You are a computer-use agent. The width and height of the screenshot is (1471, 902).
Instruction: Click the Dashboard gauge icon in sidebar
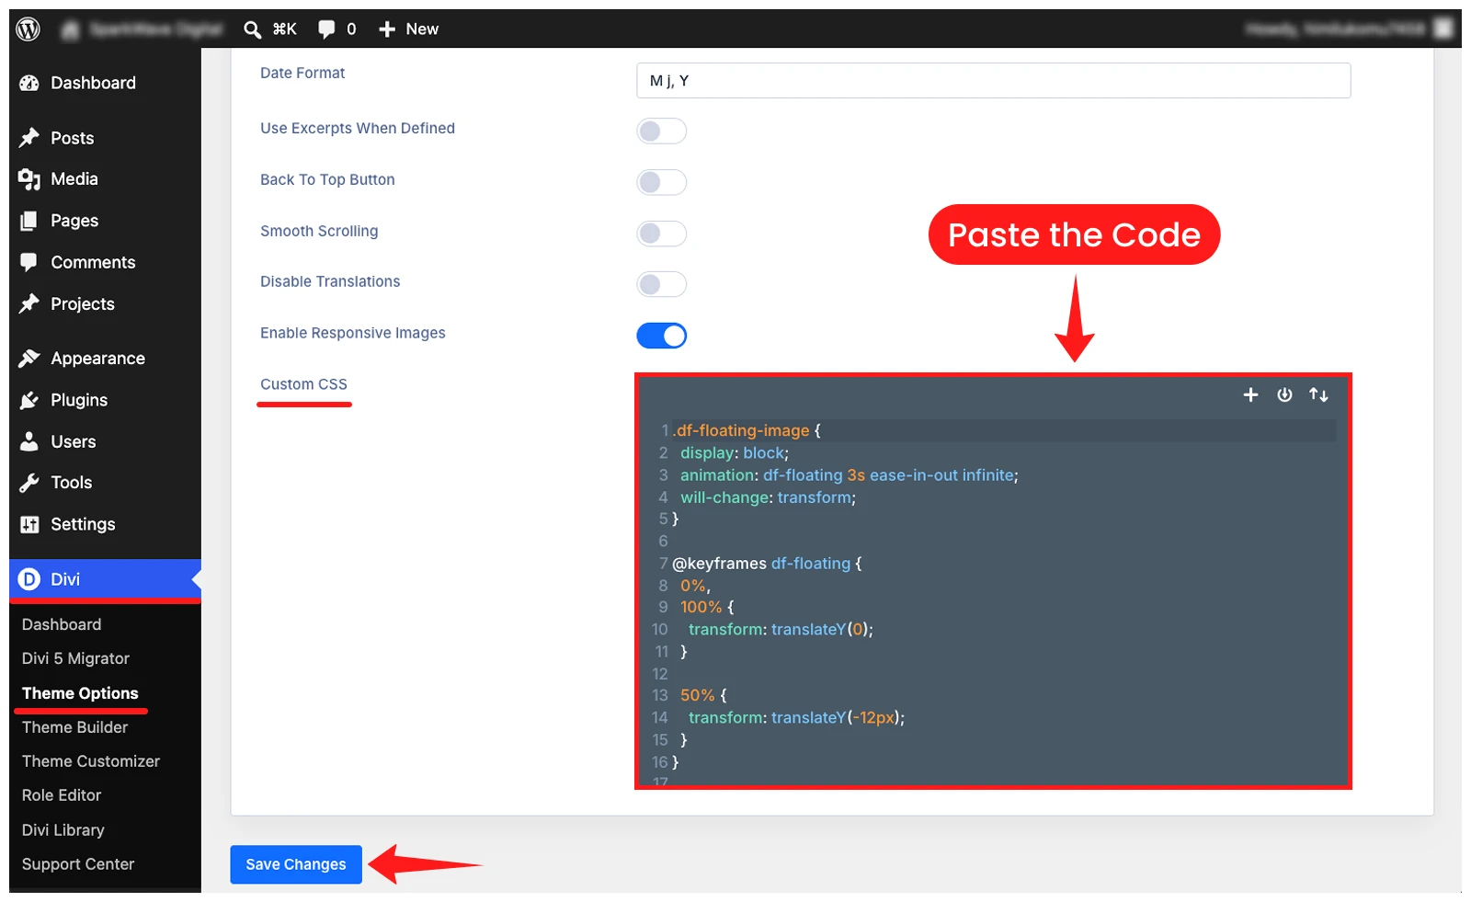pos(29,83)
